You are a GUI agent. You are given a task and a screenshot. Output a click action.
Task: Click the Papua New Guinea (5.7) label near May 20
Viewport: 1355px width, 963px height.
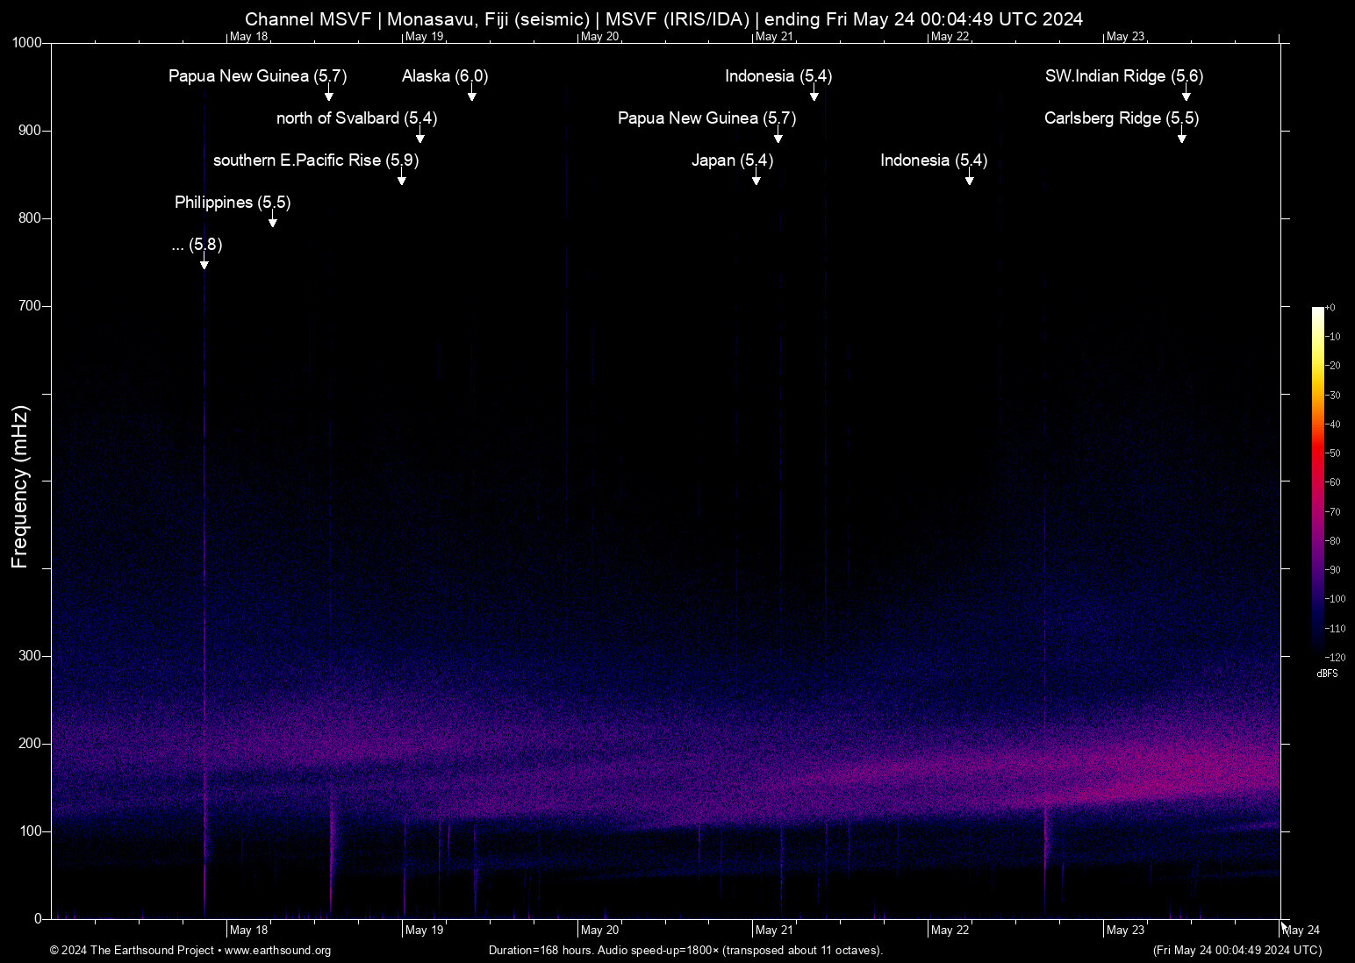[706, 118]
